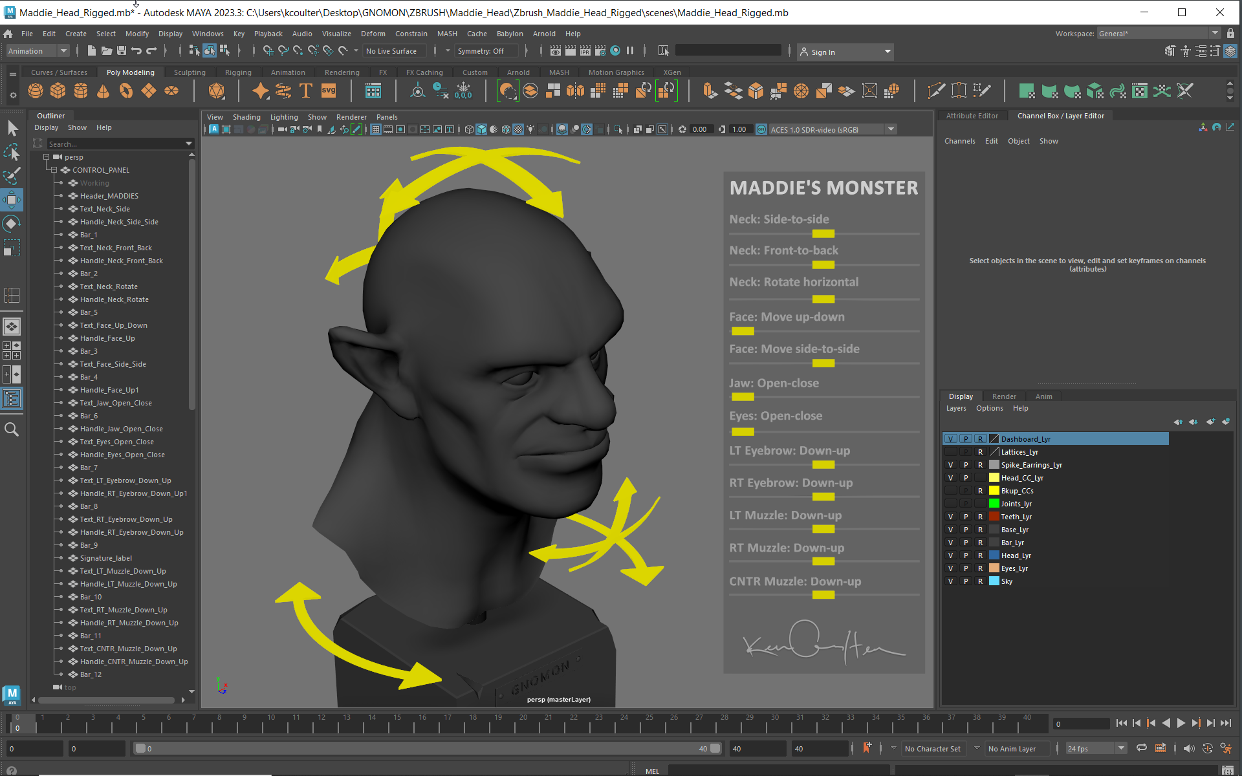Toggle renderability R on Head_CC_Lyr layer
Image resolution: width=1242 pixels, height=776 pixels.
coord(980,477)
